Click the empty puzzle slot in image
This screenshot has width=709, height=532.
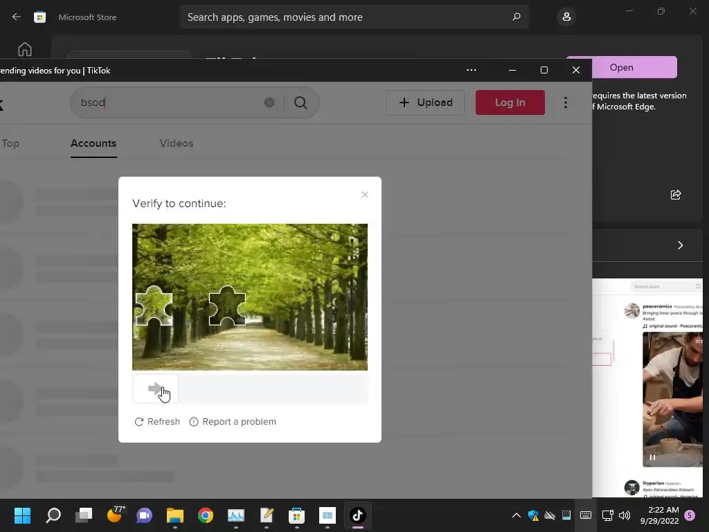[x=227, y=305]
